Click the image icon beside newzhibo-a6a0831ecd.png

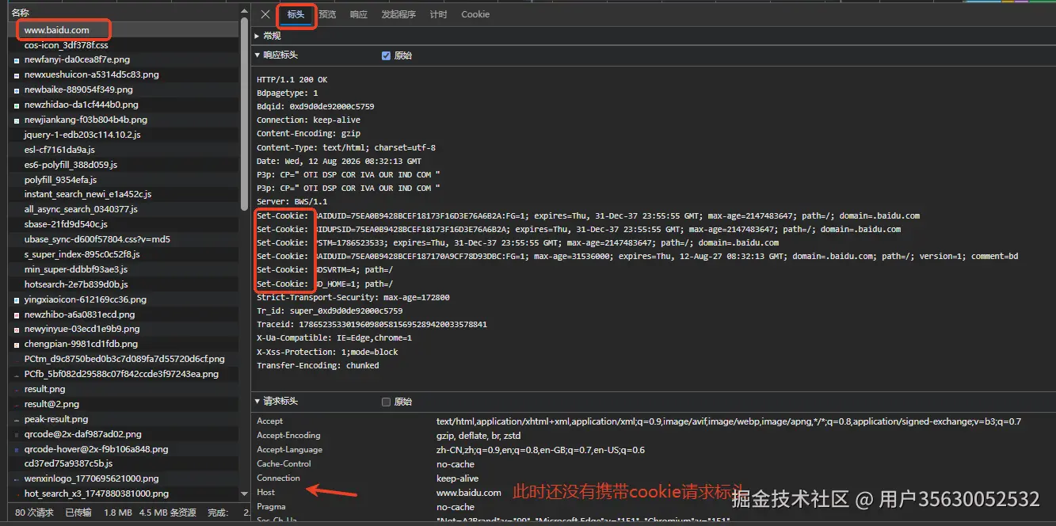[x=17, y=314]
